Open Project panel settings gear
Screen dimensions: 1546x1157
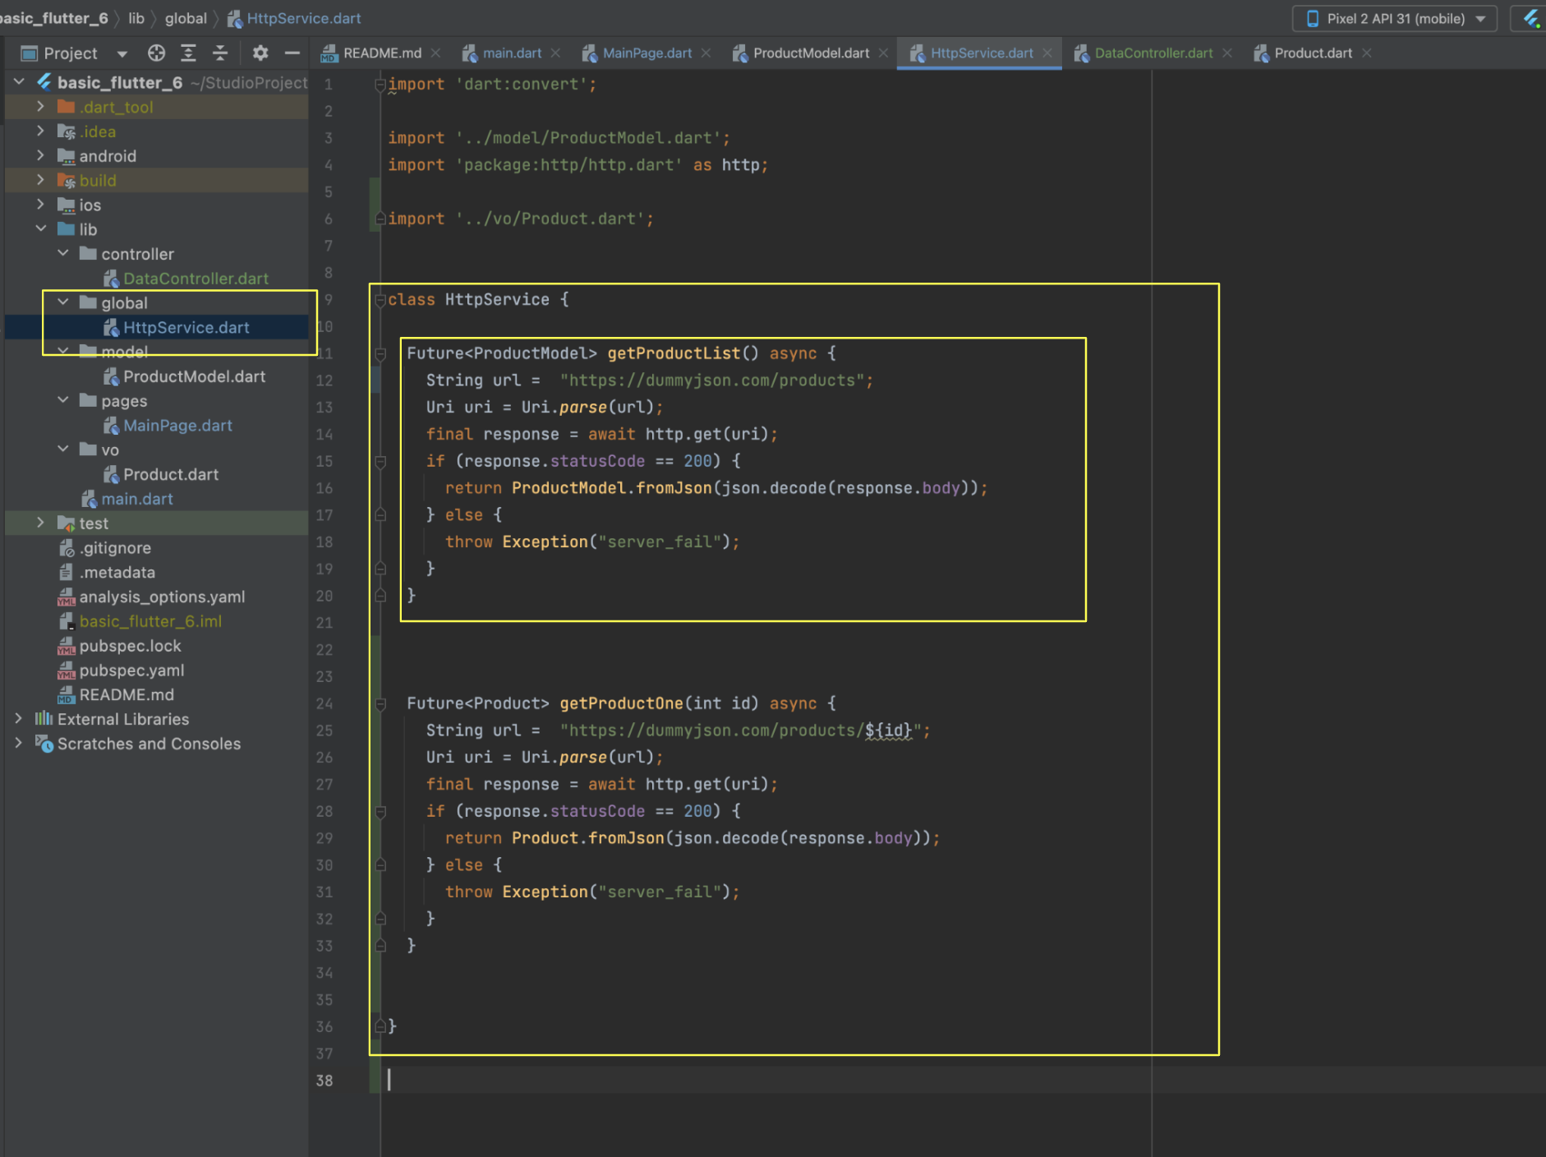click(x=260, y=53)
